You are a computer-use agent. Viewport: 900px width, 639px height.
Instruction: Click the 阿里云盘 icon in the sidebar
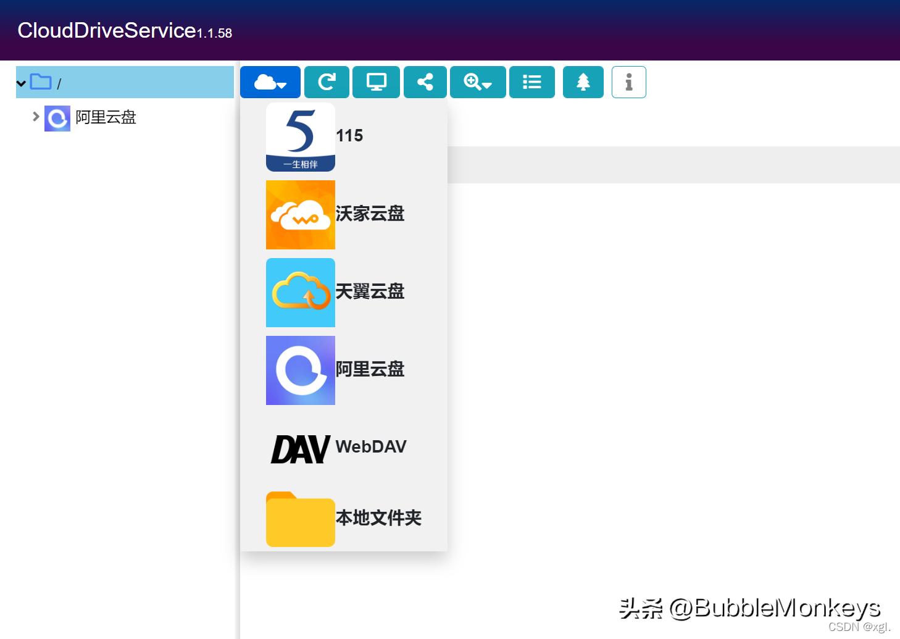[57, 117]
